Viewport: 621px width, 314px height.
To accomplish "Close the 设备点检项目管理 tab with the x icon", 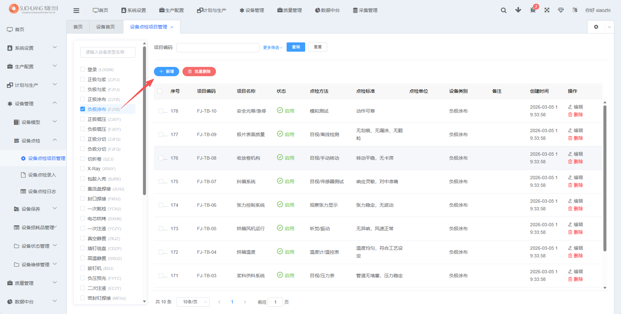I will coord(172,27).
